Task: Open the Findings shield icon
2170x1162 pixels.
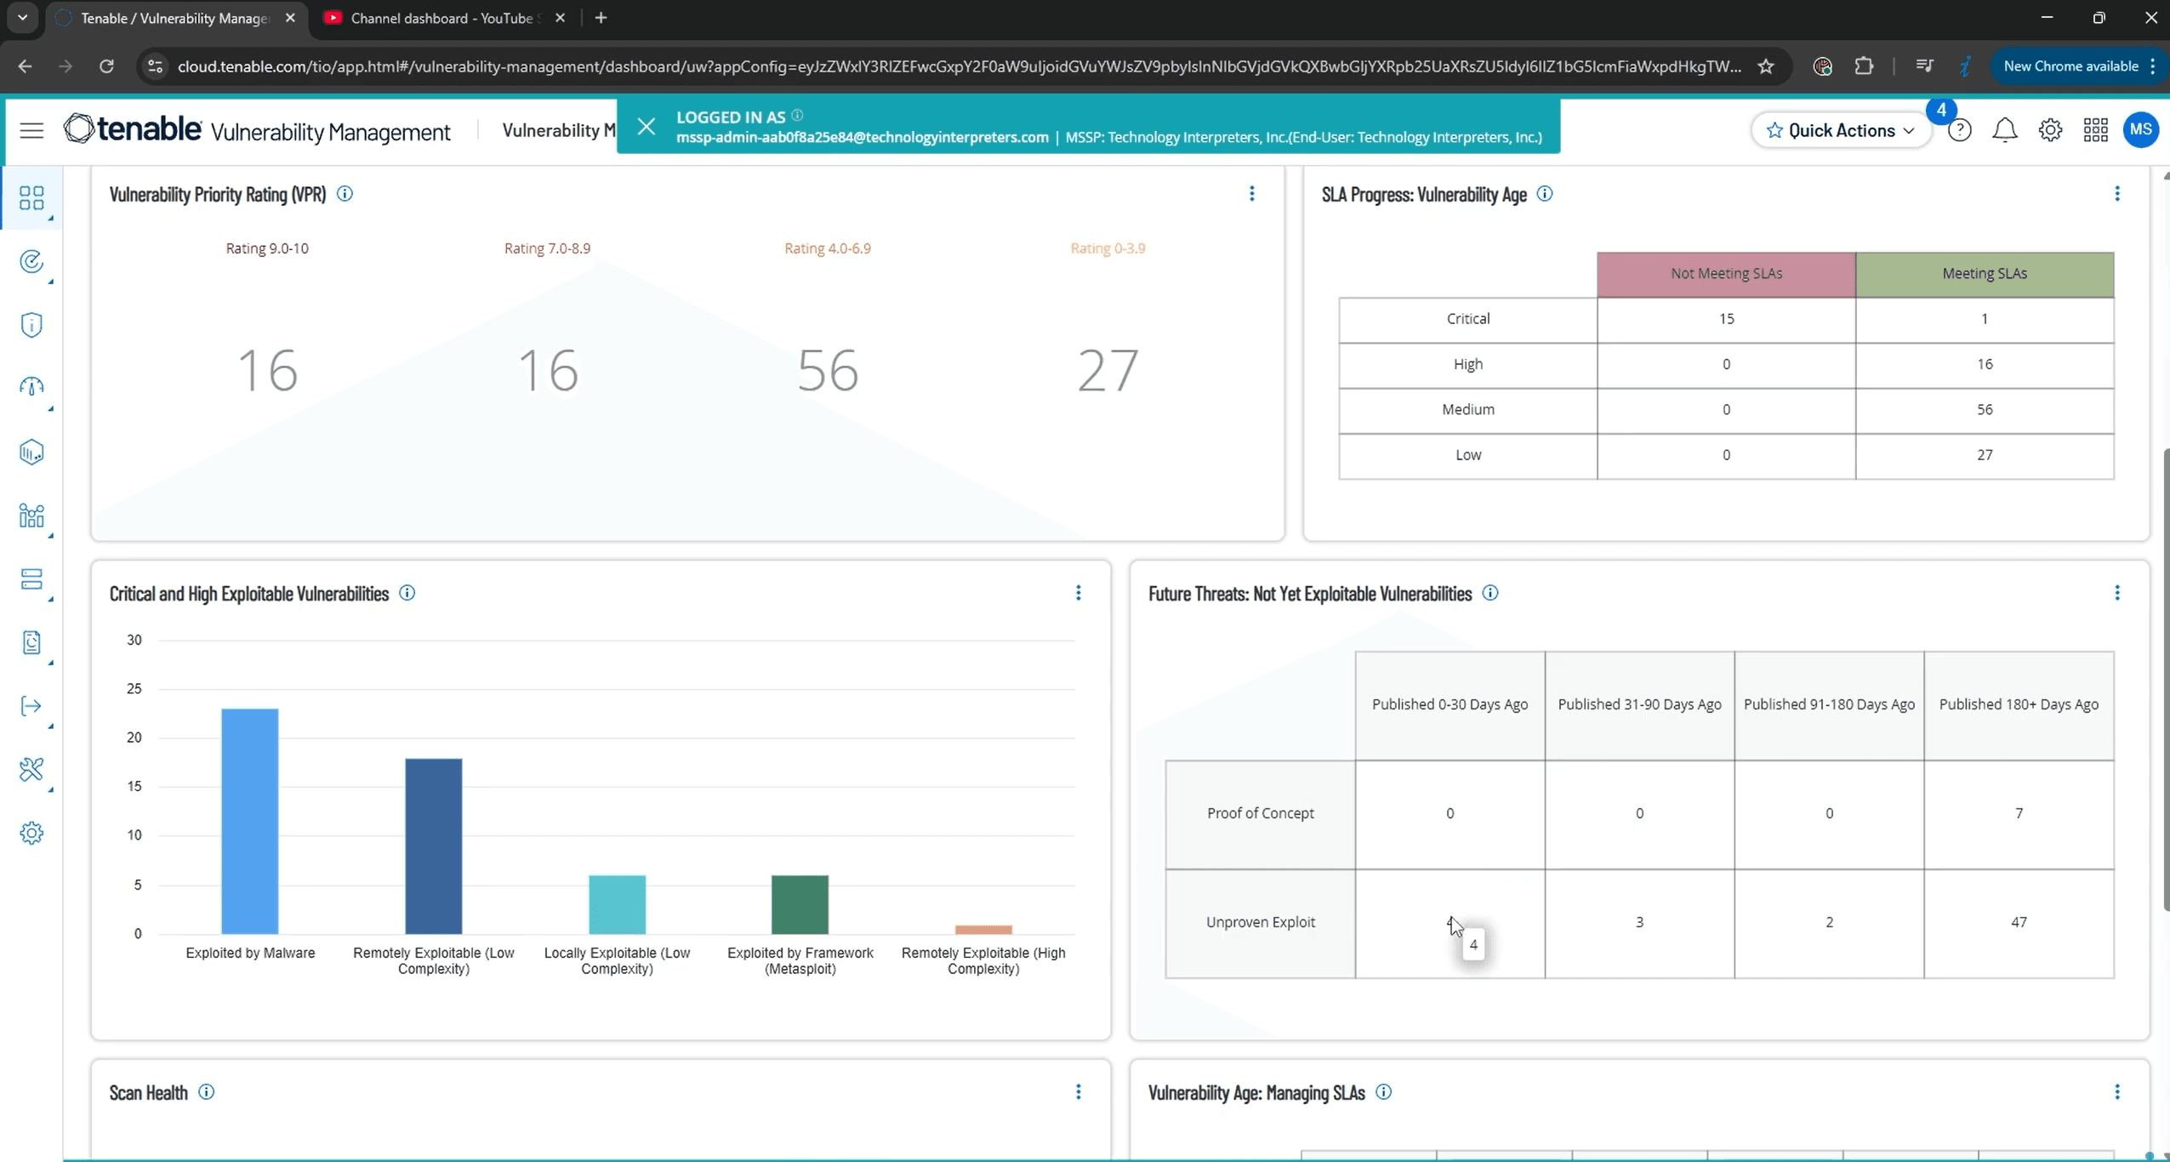Action: pos(31,324)
